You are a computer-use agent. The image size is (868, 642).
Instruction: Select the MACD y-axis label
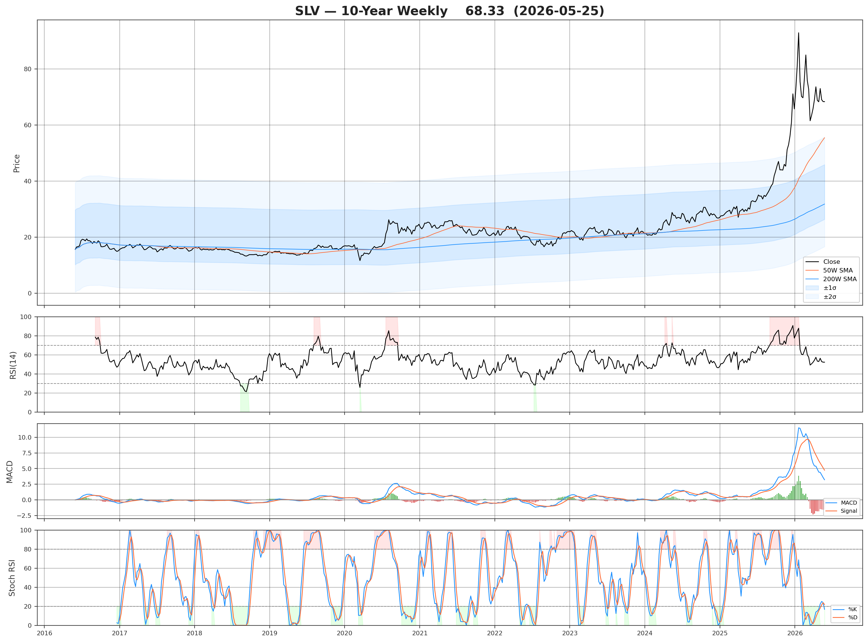[x=10, y=472]
